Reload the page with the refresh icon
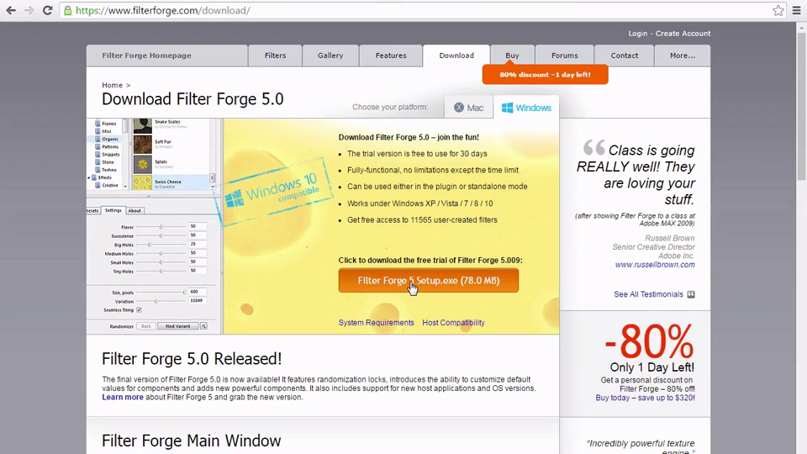This screenshot has height=454, width=807. tap(47, 10)
